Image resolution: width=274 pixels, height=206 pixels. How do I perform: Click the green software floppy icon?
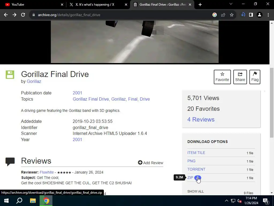click(x=10, y=75)
